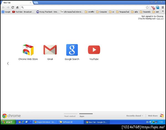
Task: Expand the fifth bookmark folder
Action: click(134, 12)
